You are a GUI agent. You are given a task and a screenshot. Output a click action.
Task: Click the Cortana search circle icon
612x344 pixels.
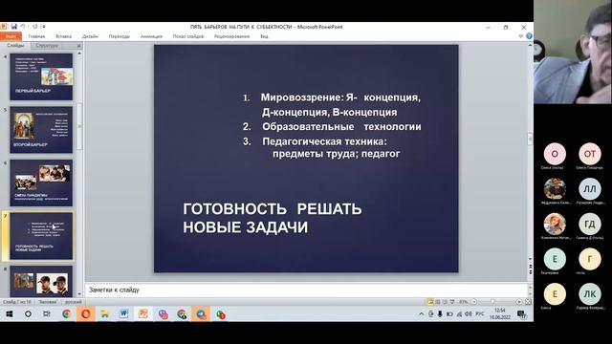(28, 314)
